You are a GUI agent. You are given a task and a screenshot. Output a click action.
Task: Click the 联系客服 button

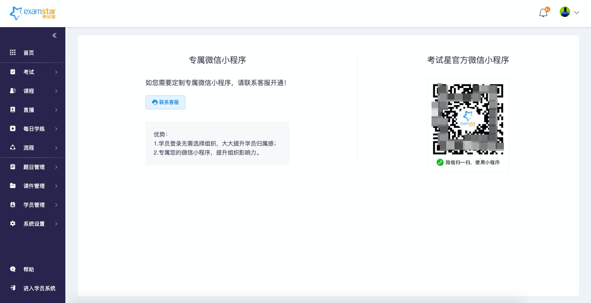[165, 102]
